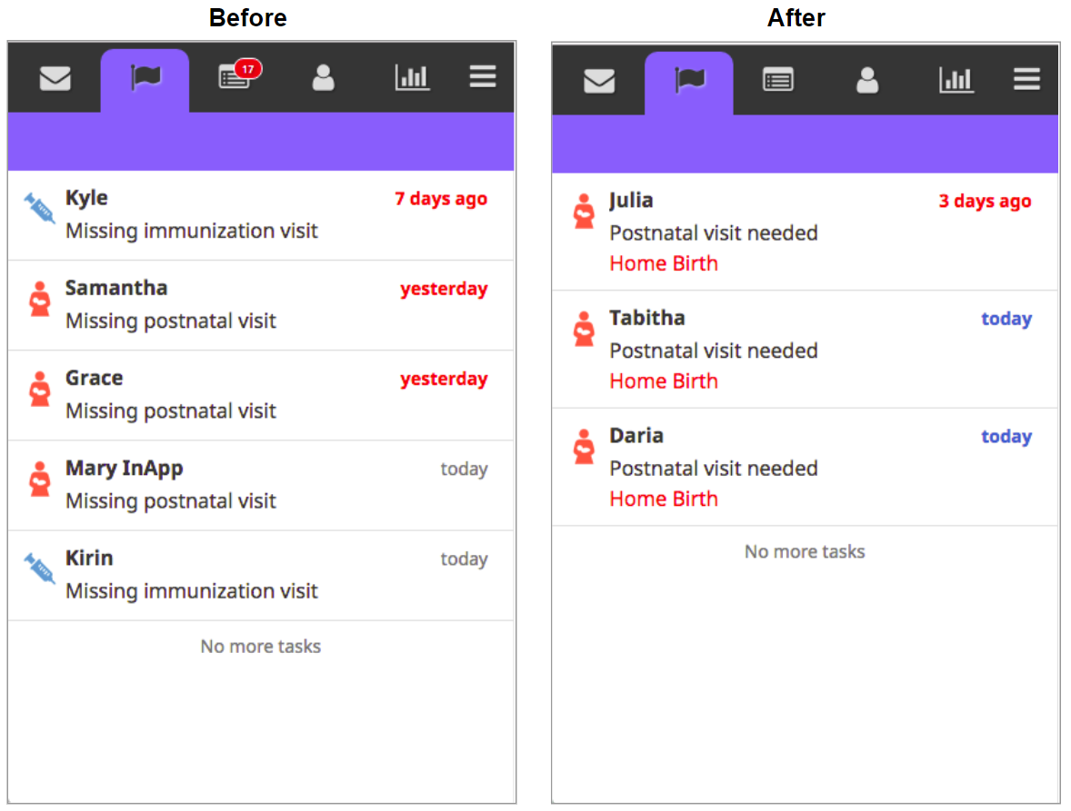This screenshot has height=811, width=1071.
Task: Select the flag Tasks tab in After panel
Action: pyautogui.click(x=688, y=83)
